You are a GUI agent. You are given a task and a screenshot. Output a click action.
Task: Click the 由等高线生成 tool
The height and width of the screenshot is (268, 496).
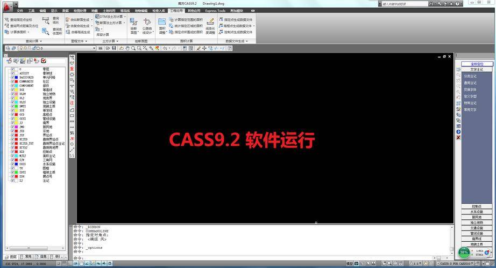click(78, 32)
